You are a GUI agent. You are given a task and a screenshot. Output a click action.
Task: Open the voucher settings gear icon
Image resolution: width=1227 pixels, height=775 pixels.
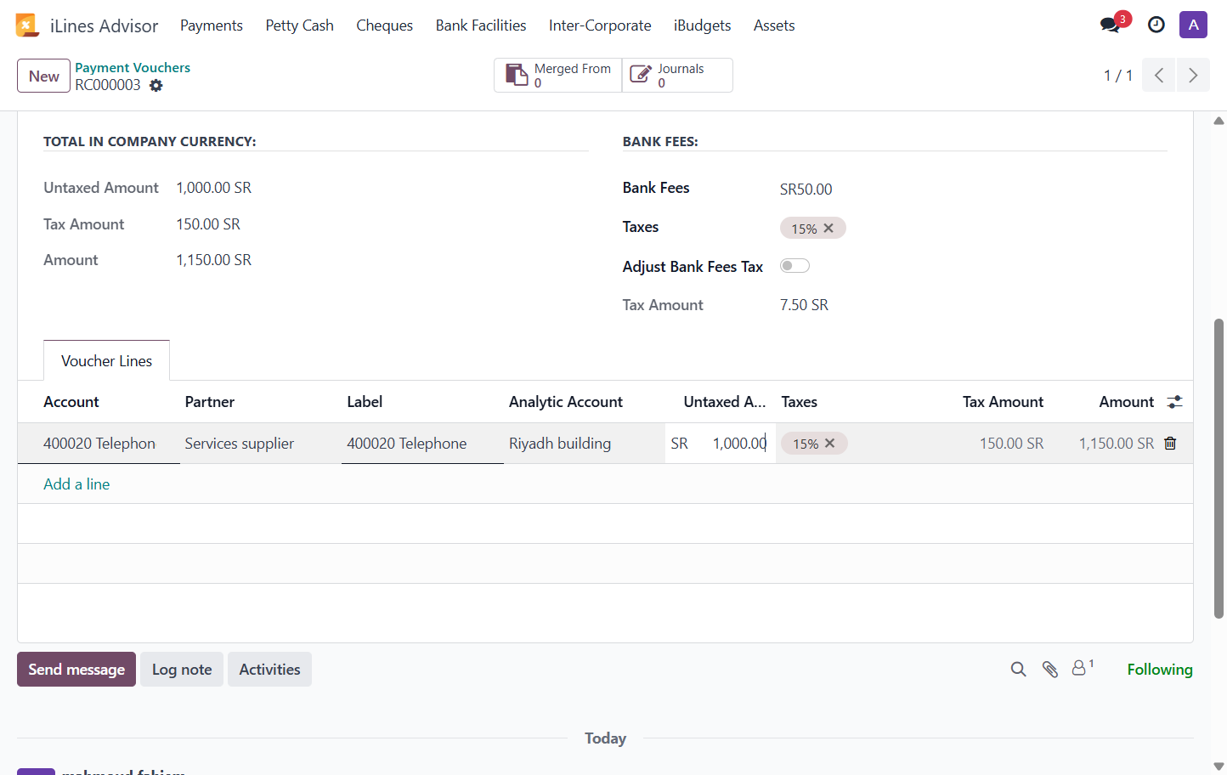156,85
